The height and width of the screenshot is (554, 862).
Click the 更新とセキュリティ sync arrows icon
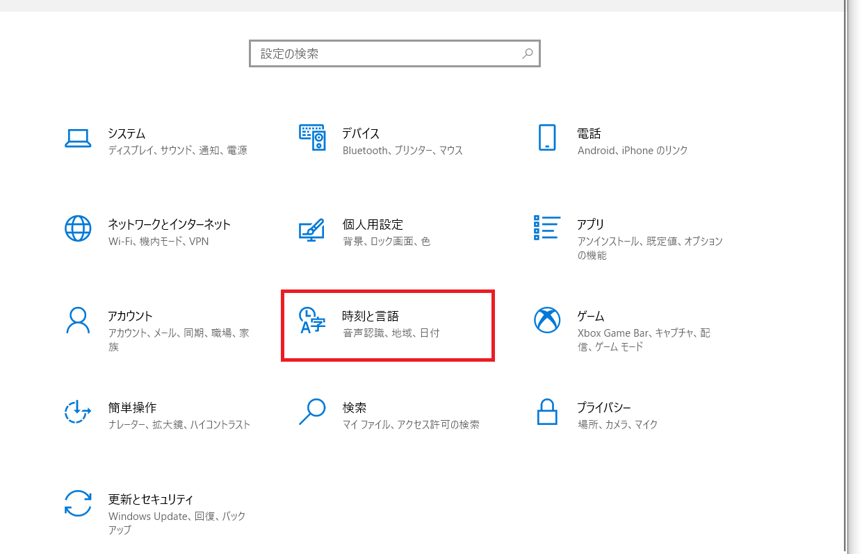coord(78,503)
